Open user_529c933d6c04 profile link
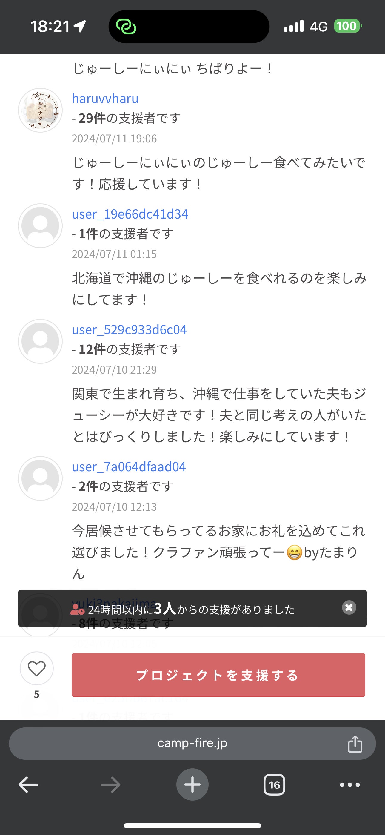The image size is (385, 835). tap(129, 330)
